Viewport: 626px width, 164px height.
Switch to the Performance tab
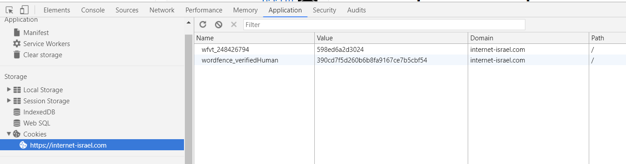tap(204, 10)
